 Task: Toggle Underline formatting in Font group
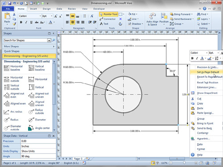click(x=31, y=22)
